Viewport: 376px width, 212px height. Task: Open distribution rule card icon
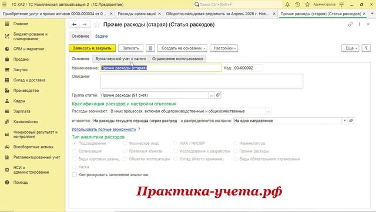tap(351, 121)
